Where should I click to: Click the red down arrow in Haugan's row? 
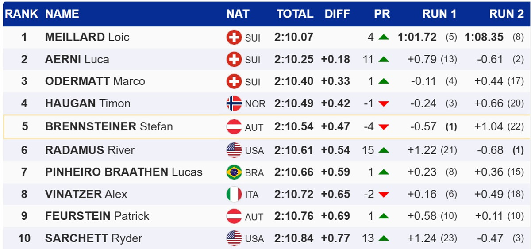point(384,104)
